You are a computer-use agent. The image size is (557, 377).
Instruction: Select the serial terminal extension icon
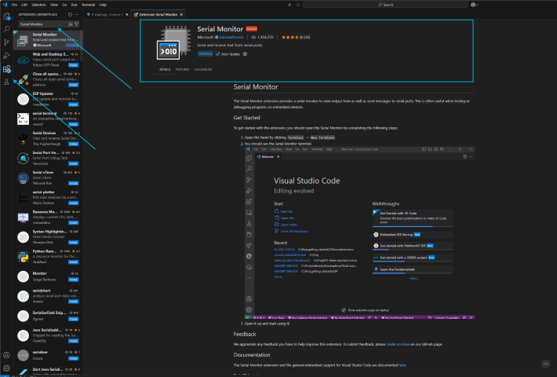[23, 119]
